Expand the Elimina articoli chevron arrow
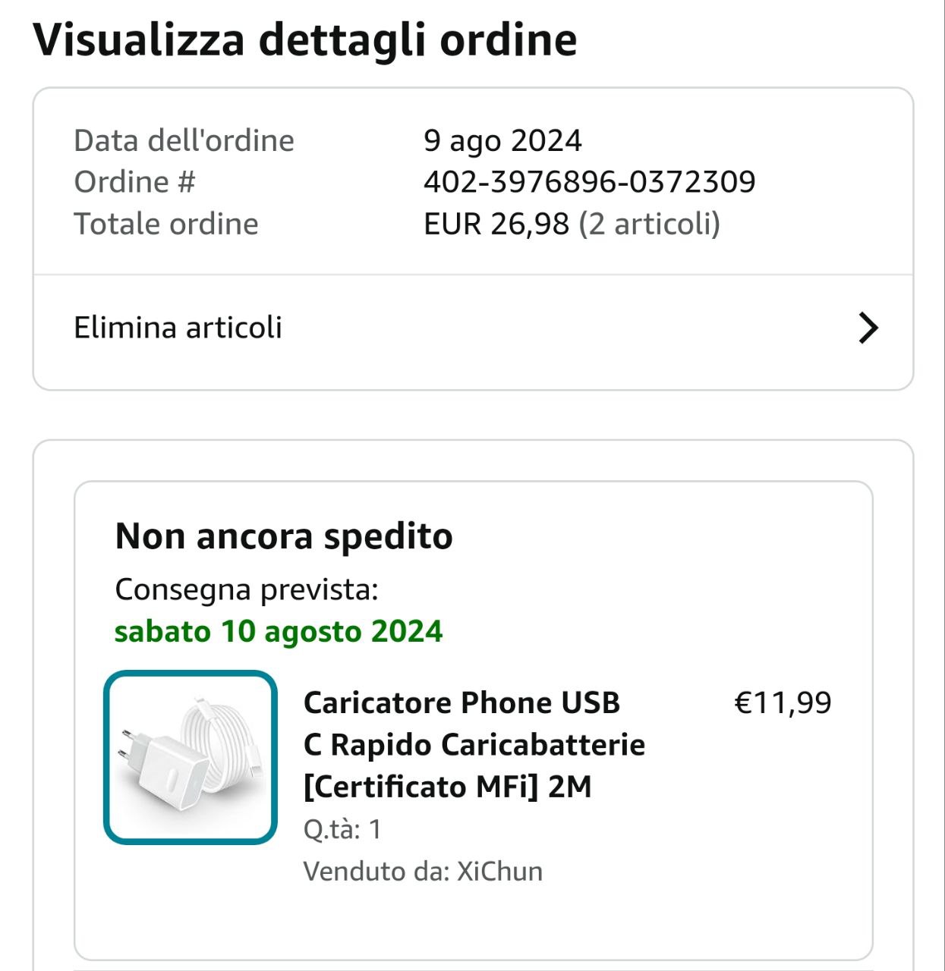945x971 pixels. coord(868,328)
